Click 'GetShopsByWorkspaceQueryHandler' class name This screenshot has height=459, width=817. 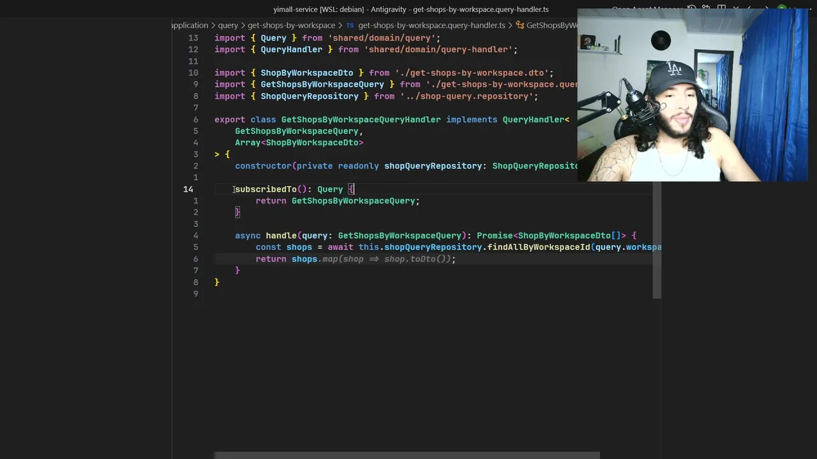[x=361, y=120]
